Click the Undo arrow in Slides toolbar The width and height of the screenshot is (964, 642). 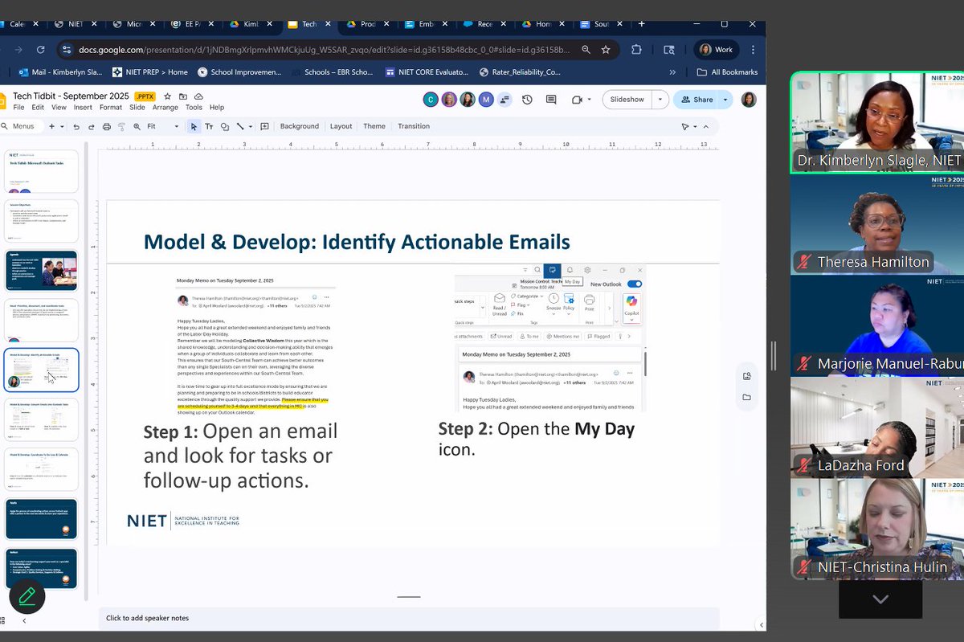77,126
